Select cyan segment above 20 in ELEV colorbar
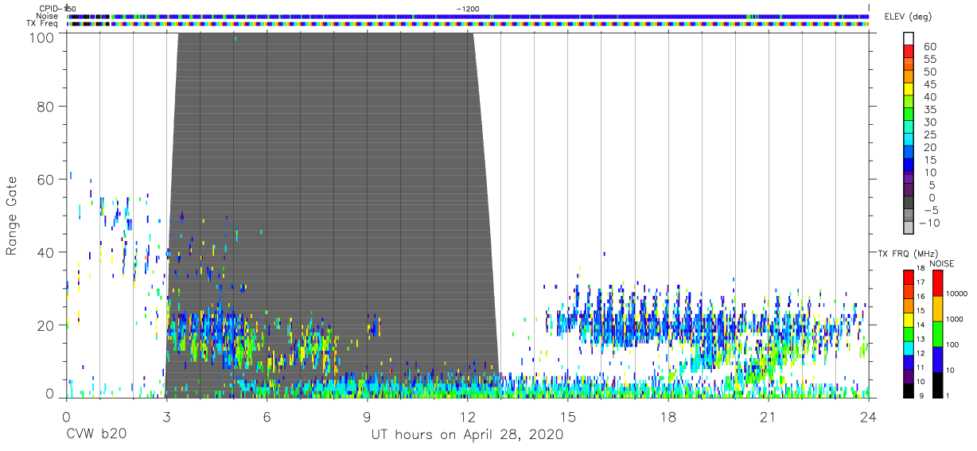977x451 pixels. click(x=909, y=140)
